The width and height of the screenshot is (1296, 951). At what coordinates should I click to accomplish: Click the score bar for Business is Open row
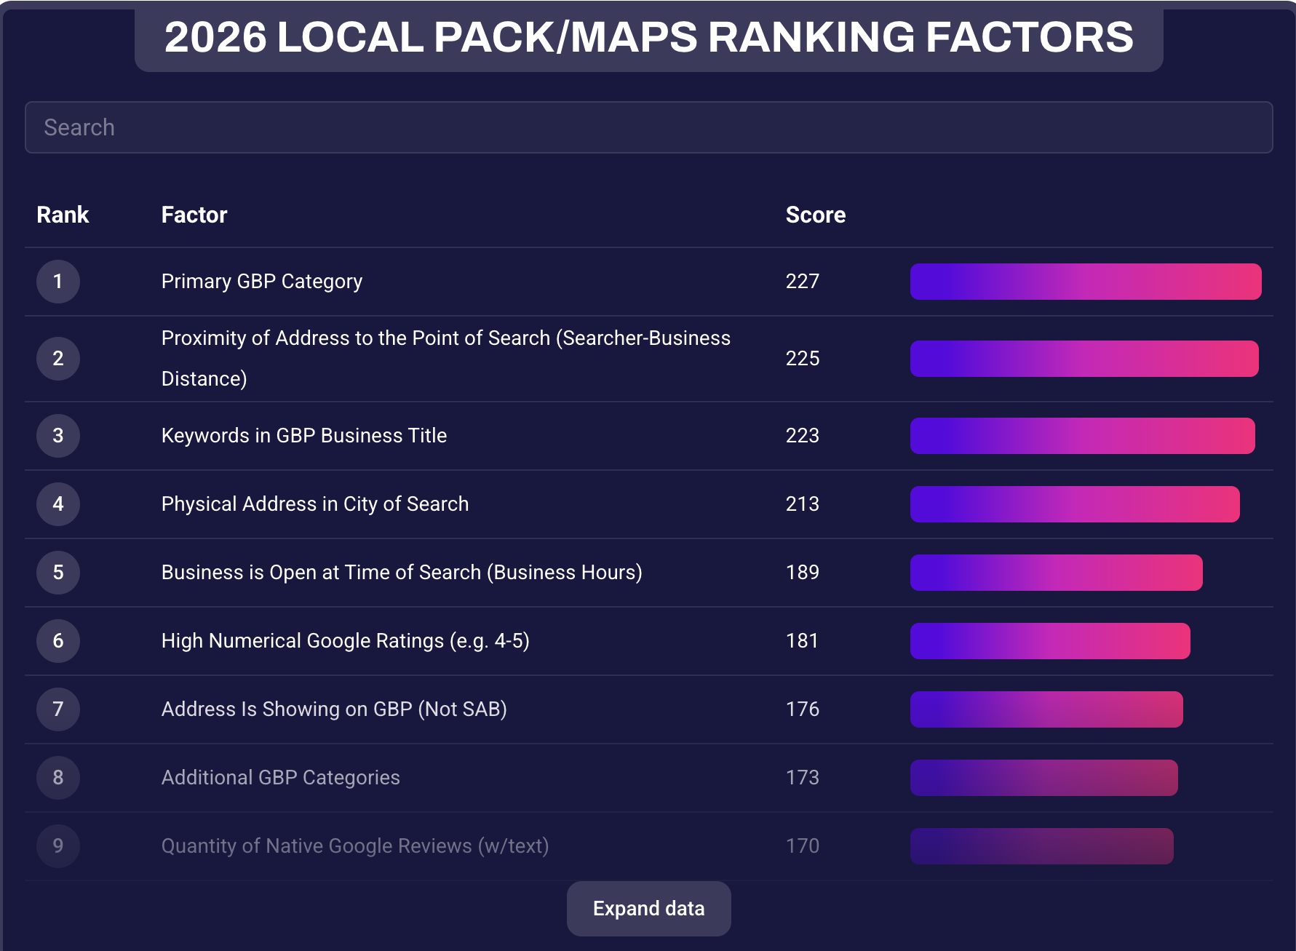pyautogui.click(x=1057, y=573)
